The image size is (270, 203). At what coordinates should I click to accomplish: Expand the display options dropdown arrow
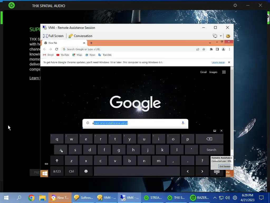click(221, 36)
